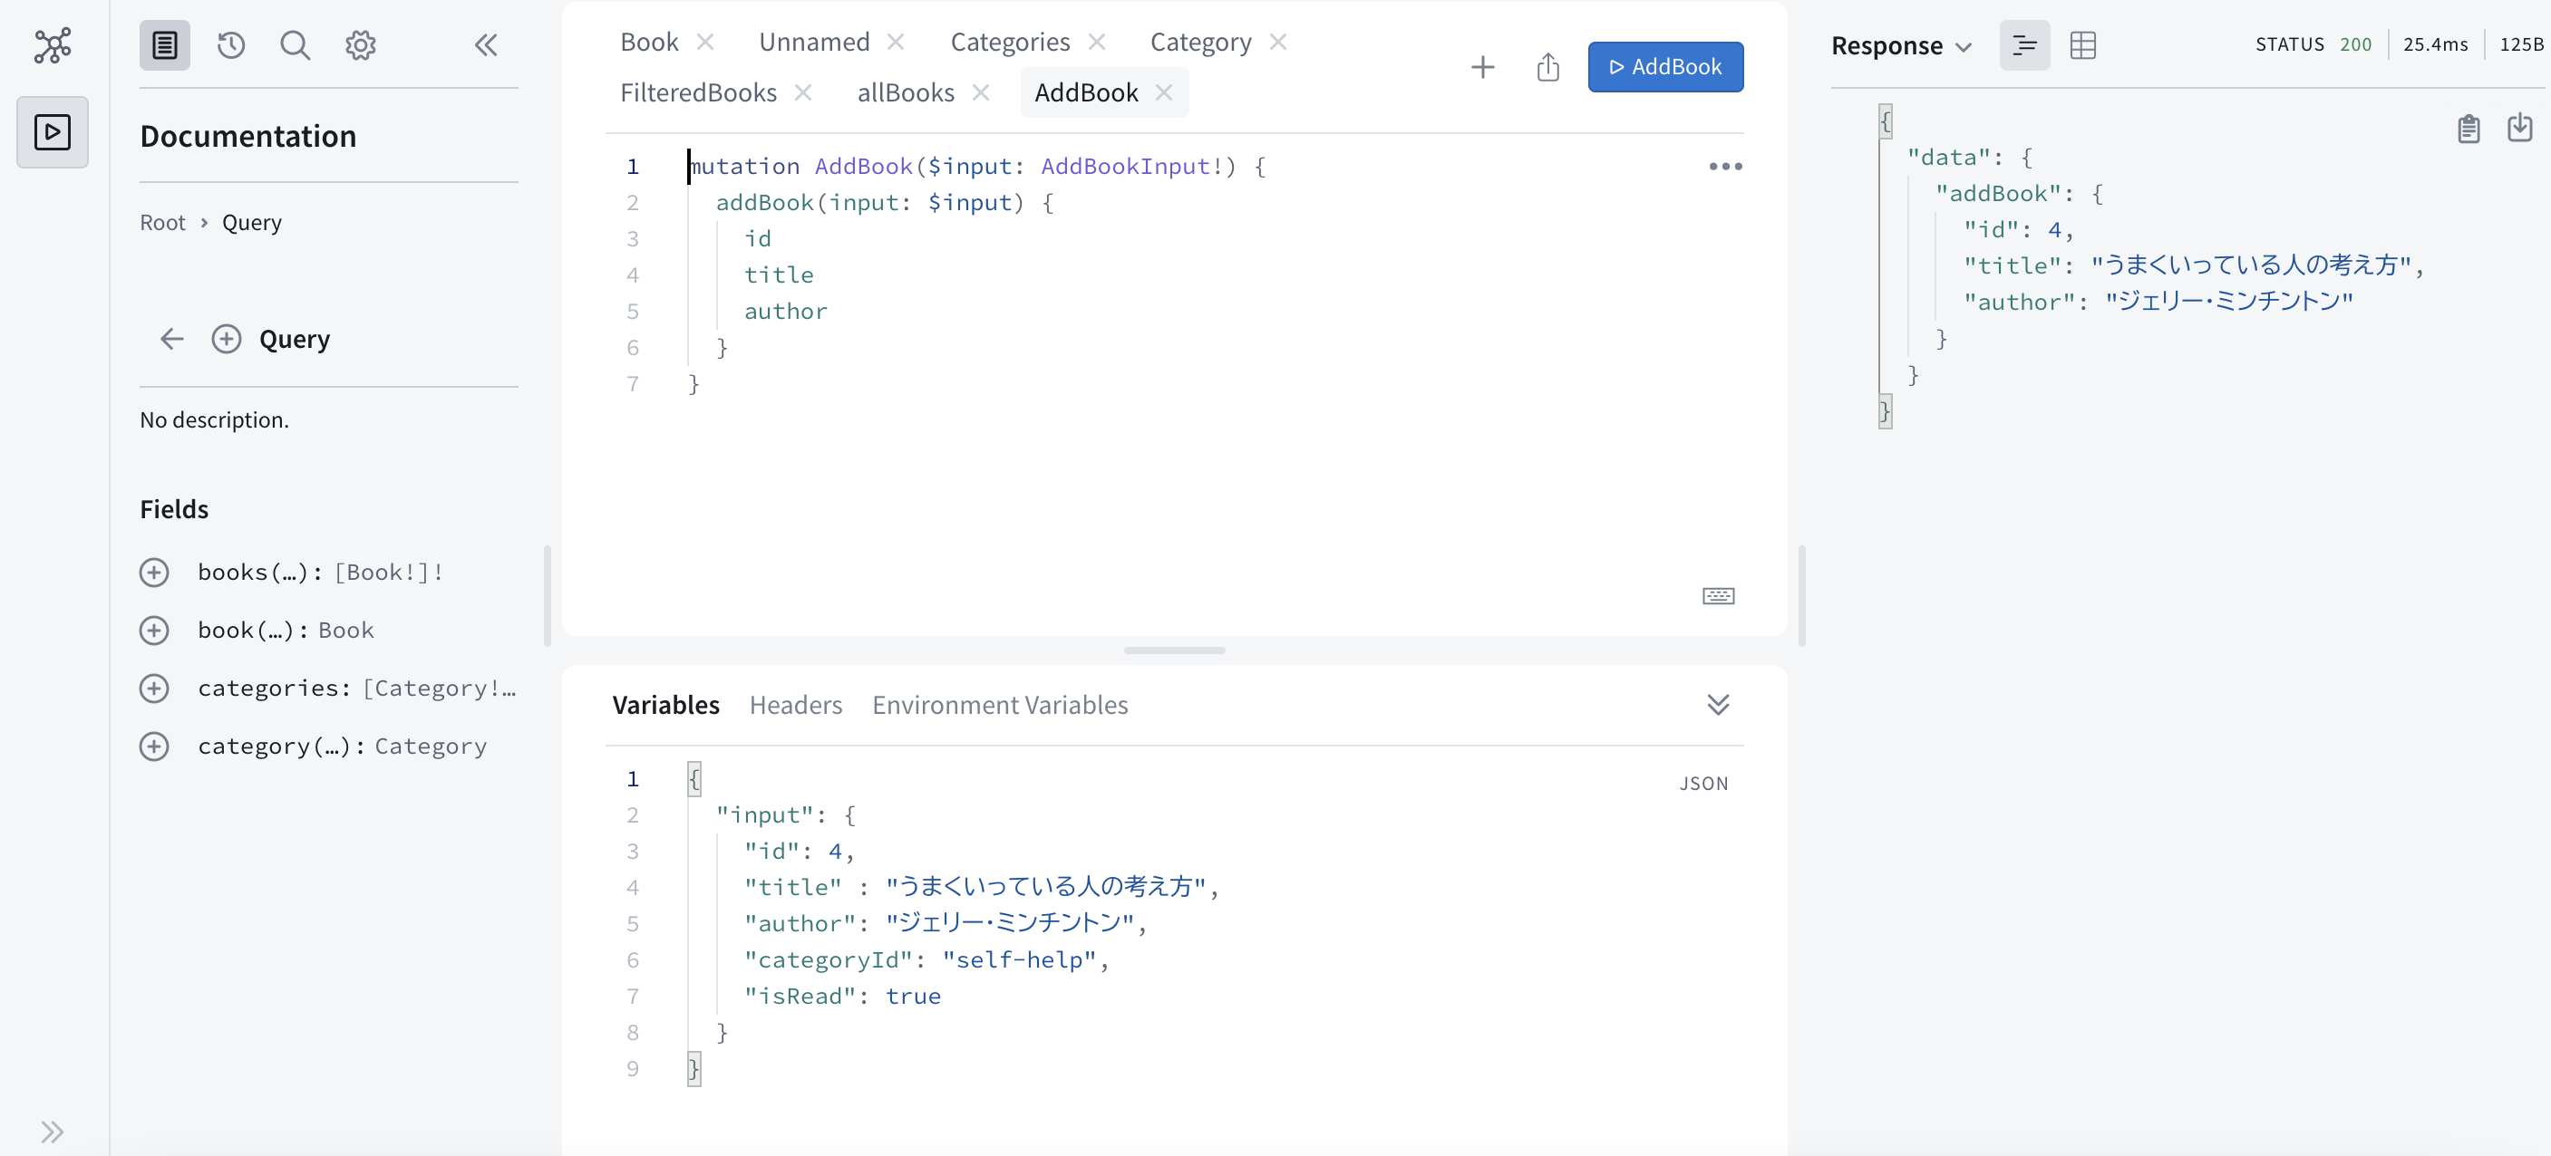Expand the left sidebar navigation
Viewport: 2551px width, 1156px height.
[x=53, y=1132]
